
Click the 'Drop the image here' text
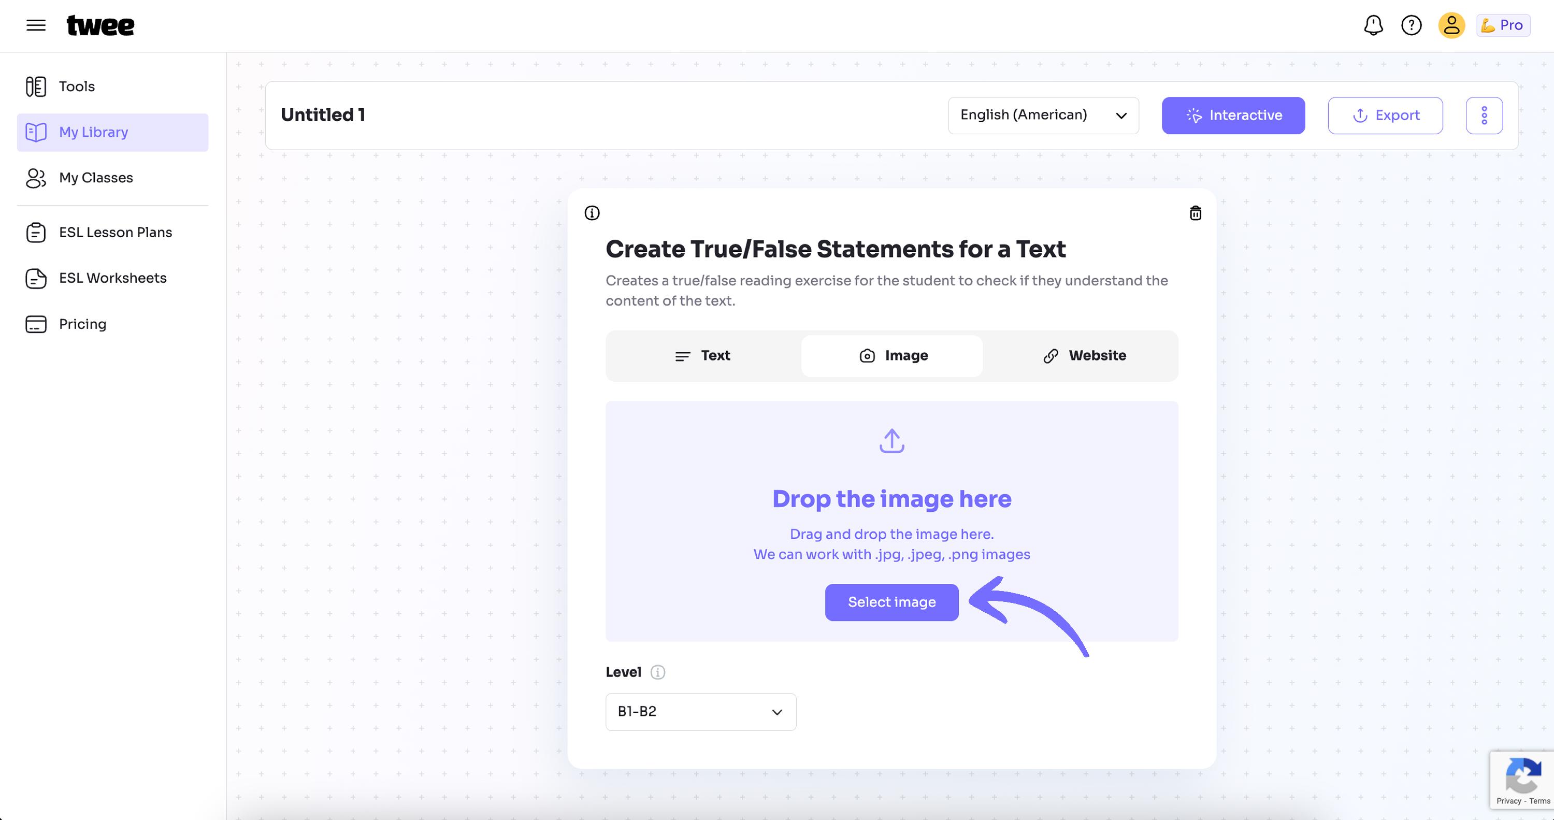(891, 499)
